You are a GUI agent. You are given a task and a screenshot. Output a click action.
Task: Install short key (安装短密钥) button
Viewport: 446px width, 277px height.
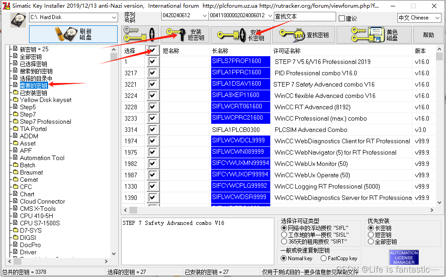tap(185, 34)
